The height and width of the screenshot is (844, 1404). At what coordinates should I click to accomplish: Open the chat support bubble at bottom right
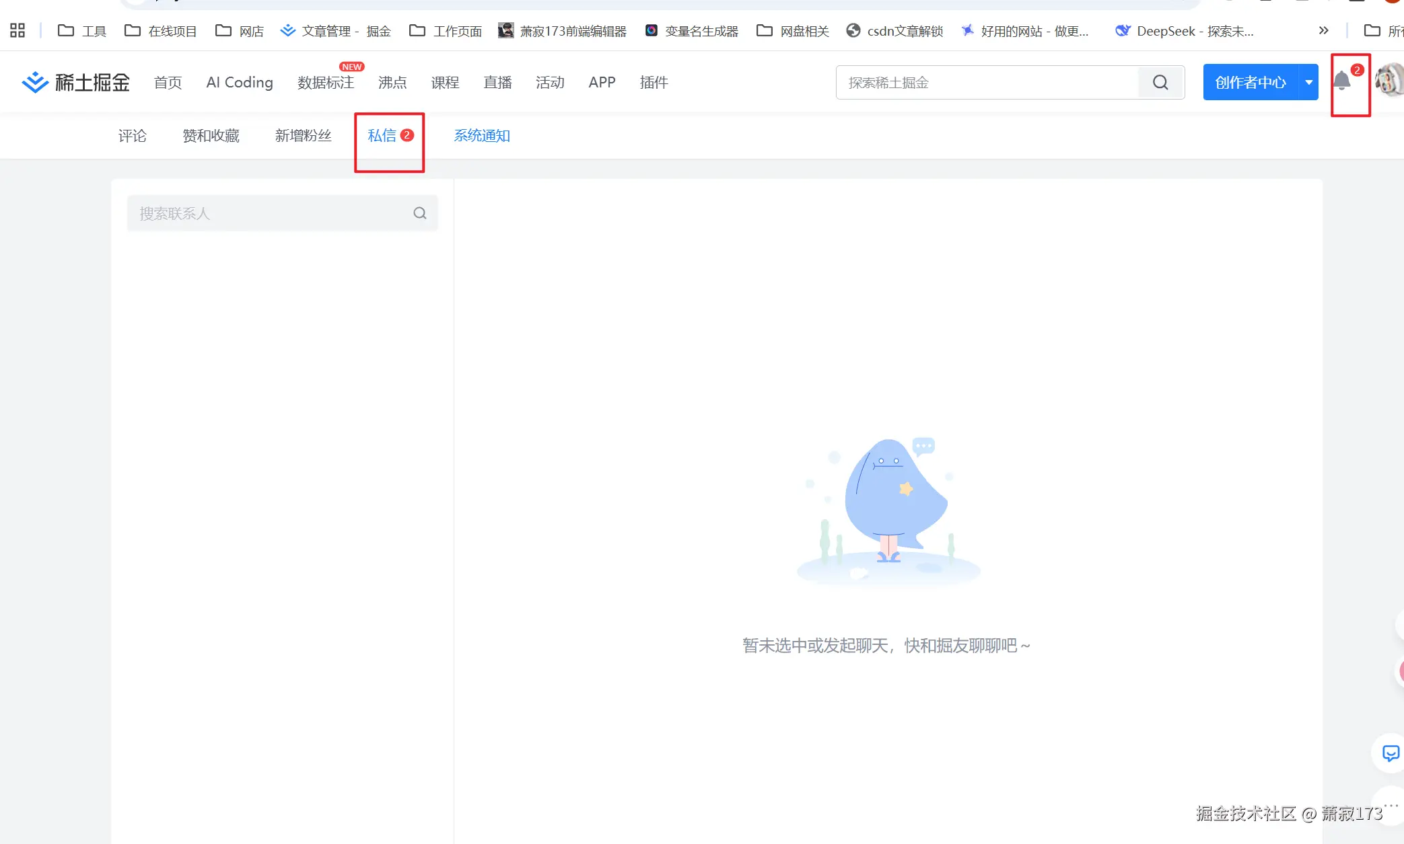click(1390, 754)
